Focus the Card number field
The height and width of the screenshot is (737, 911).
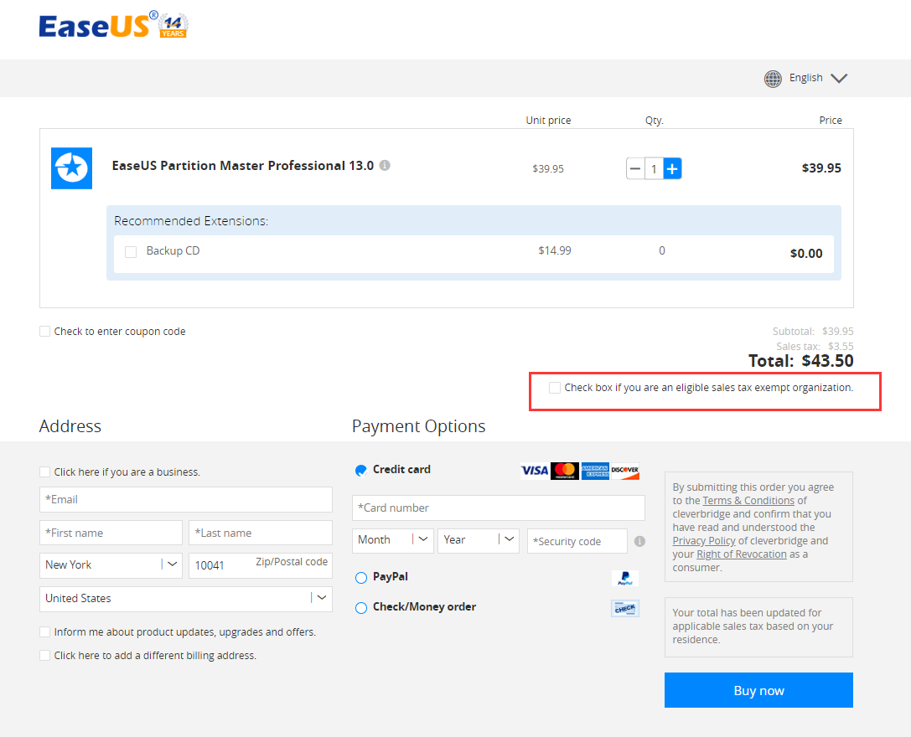tap(499, 508)
